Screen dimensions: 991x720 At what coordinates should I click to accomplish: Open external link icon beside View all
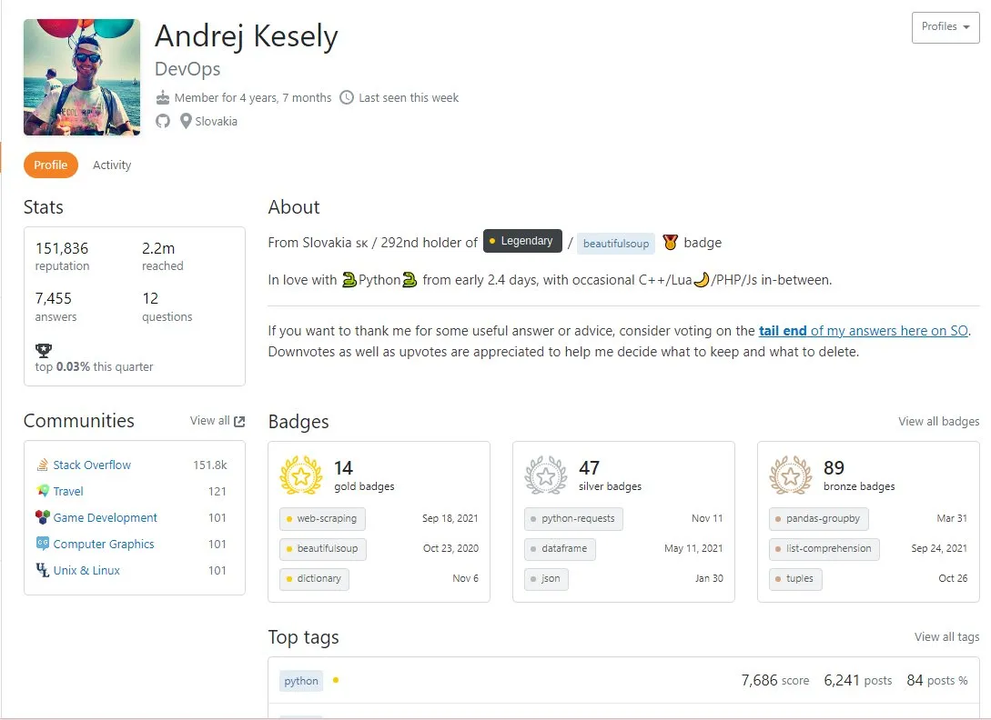[x=239, y=421]
